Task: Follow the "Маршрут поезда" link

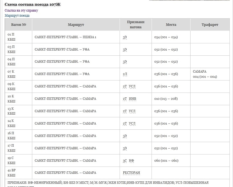Action: [17, 16]
